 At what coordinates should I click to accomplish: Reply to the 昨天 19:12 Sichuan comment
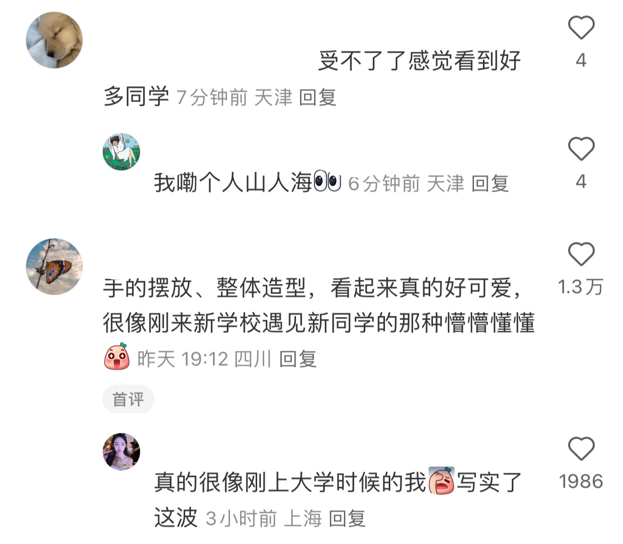click(298, 359)
